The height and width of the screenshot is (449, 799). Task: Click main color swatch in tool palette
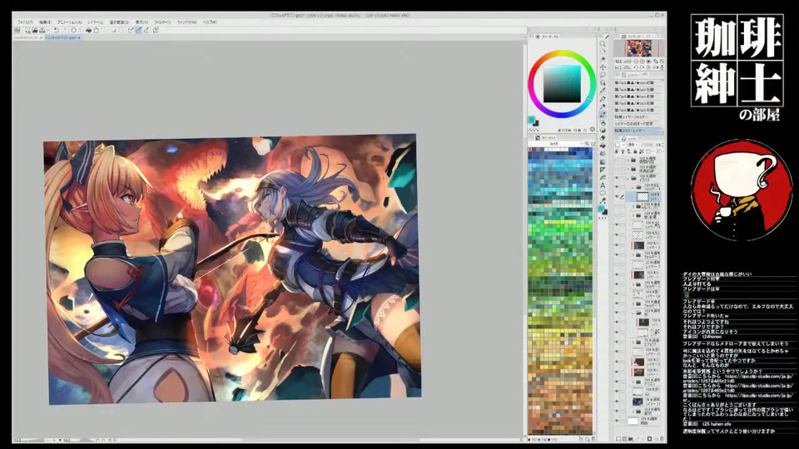(601, 209)
